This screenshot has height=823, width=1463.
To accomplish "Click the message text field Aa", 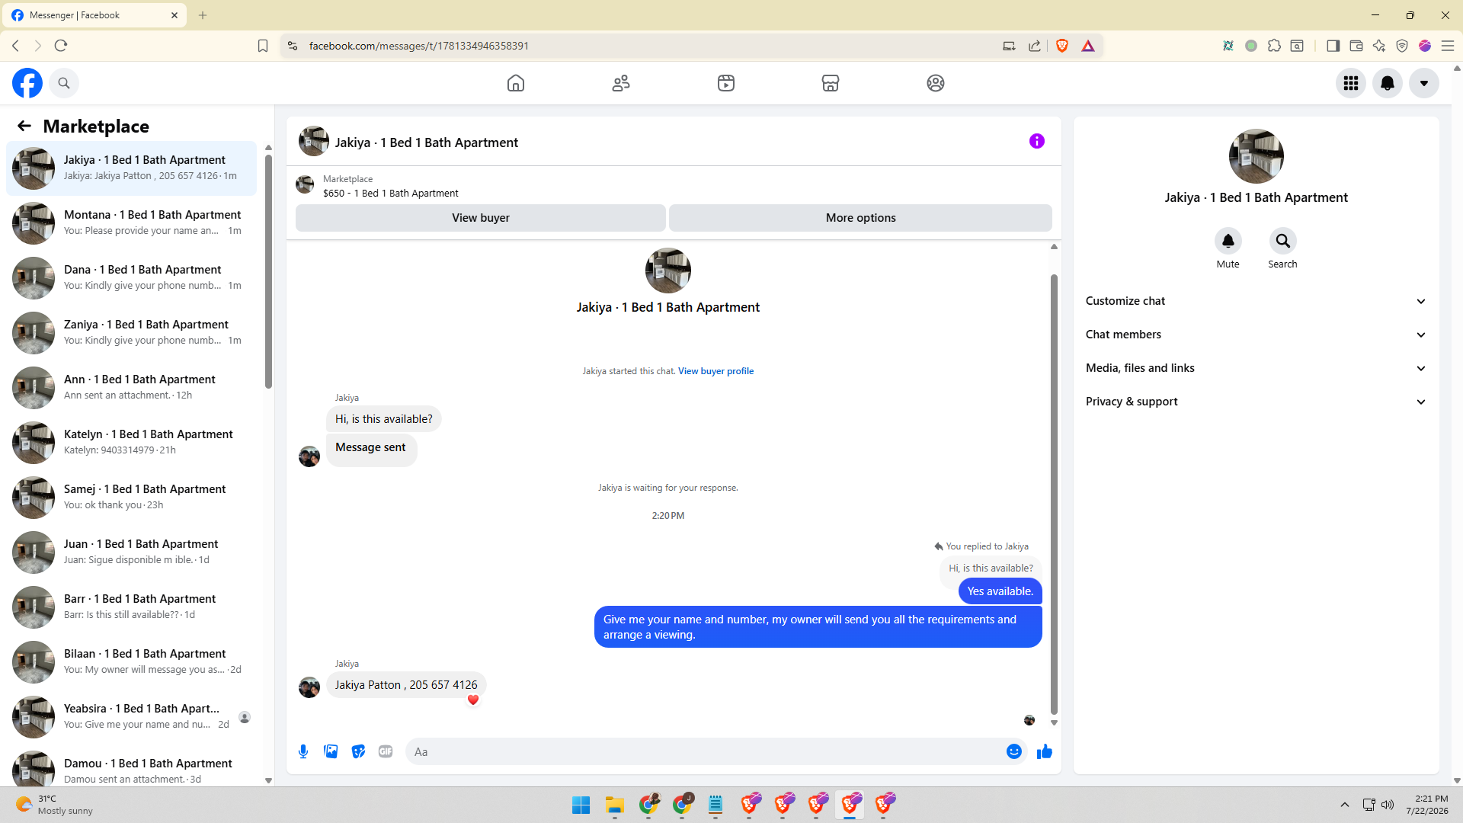I will point(704,751).
